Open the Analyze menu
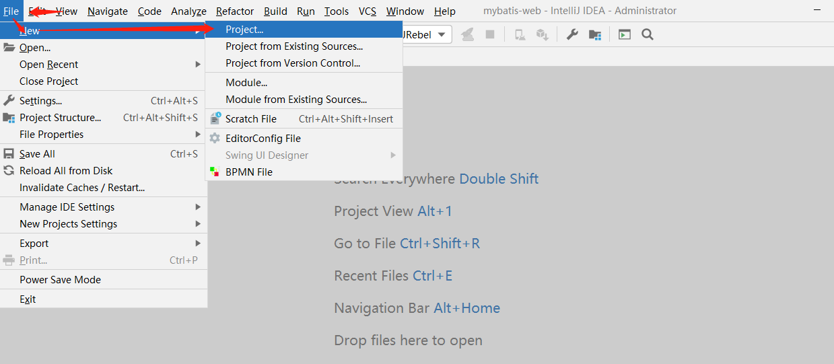The width and height of the screenshot is (834, 364). 188,11
